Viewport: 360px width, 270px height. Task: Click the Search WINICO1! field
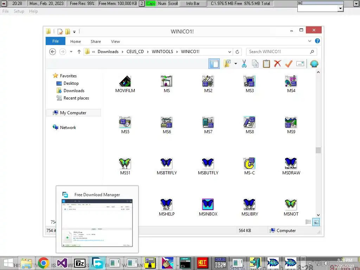tap(282, 52)
